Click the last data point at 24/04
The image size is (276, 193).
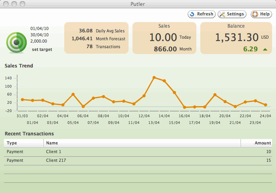point(265,105)
